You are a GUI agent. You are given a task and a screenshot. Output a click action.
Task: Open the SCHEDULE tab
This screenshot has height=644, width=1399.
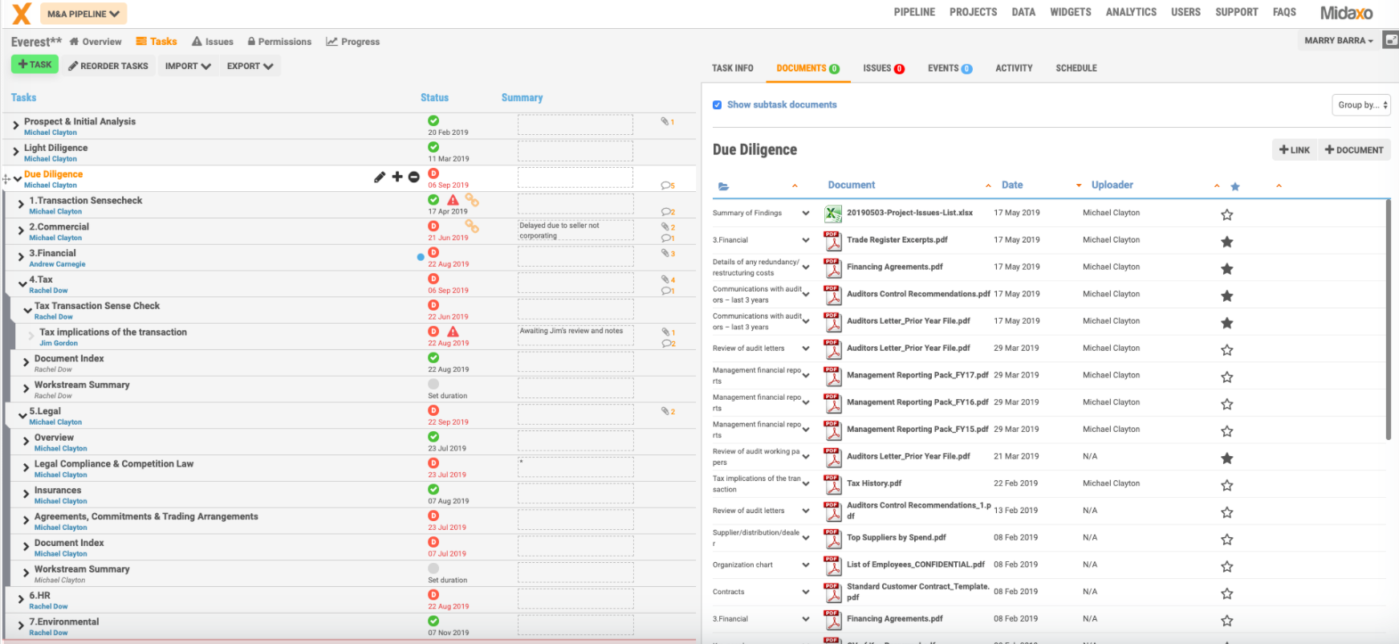coord(1076,68)
